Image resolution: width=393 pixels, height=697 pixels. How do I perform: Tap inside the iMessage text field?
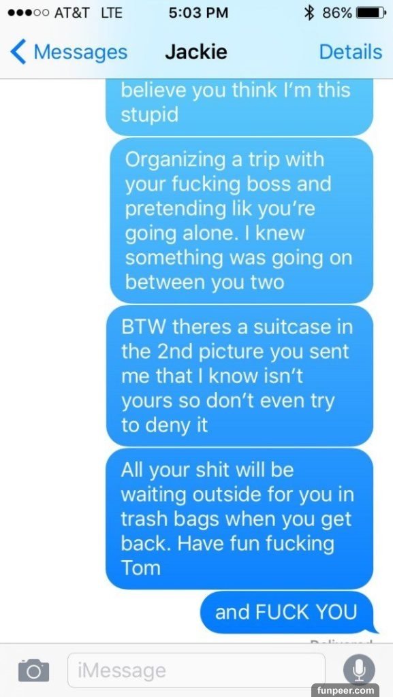click(x=196, y=670)
